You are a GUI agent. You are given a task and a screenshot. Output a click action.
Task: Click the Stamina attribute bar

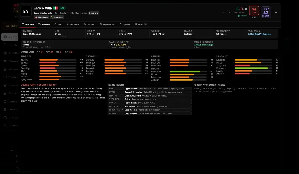58,60
